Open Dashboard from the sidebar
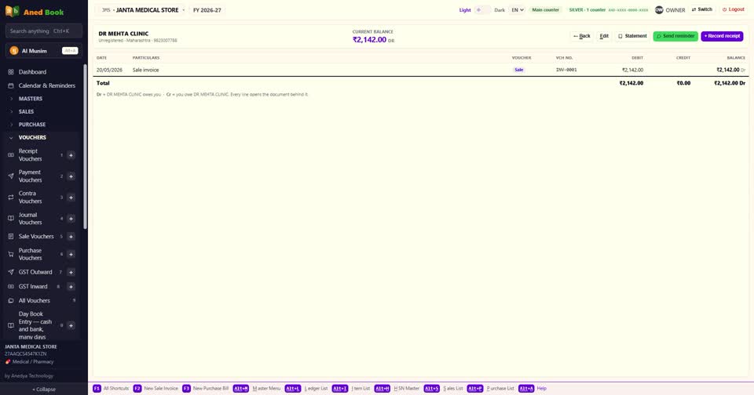This screenshot has width=754, height=395. click(x=43, y=72)
